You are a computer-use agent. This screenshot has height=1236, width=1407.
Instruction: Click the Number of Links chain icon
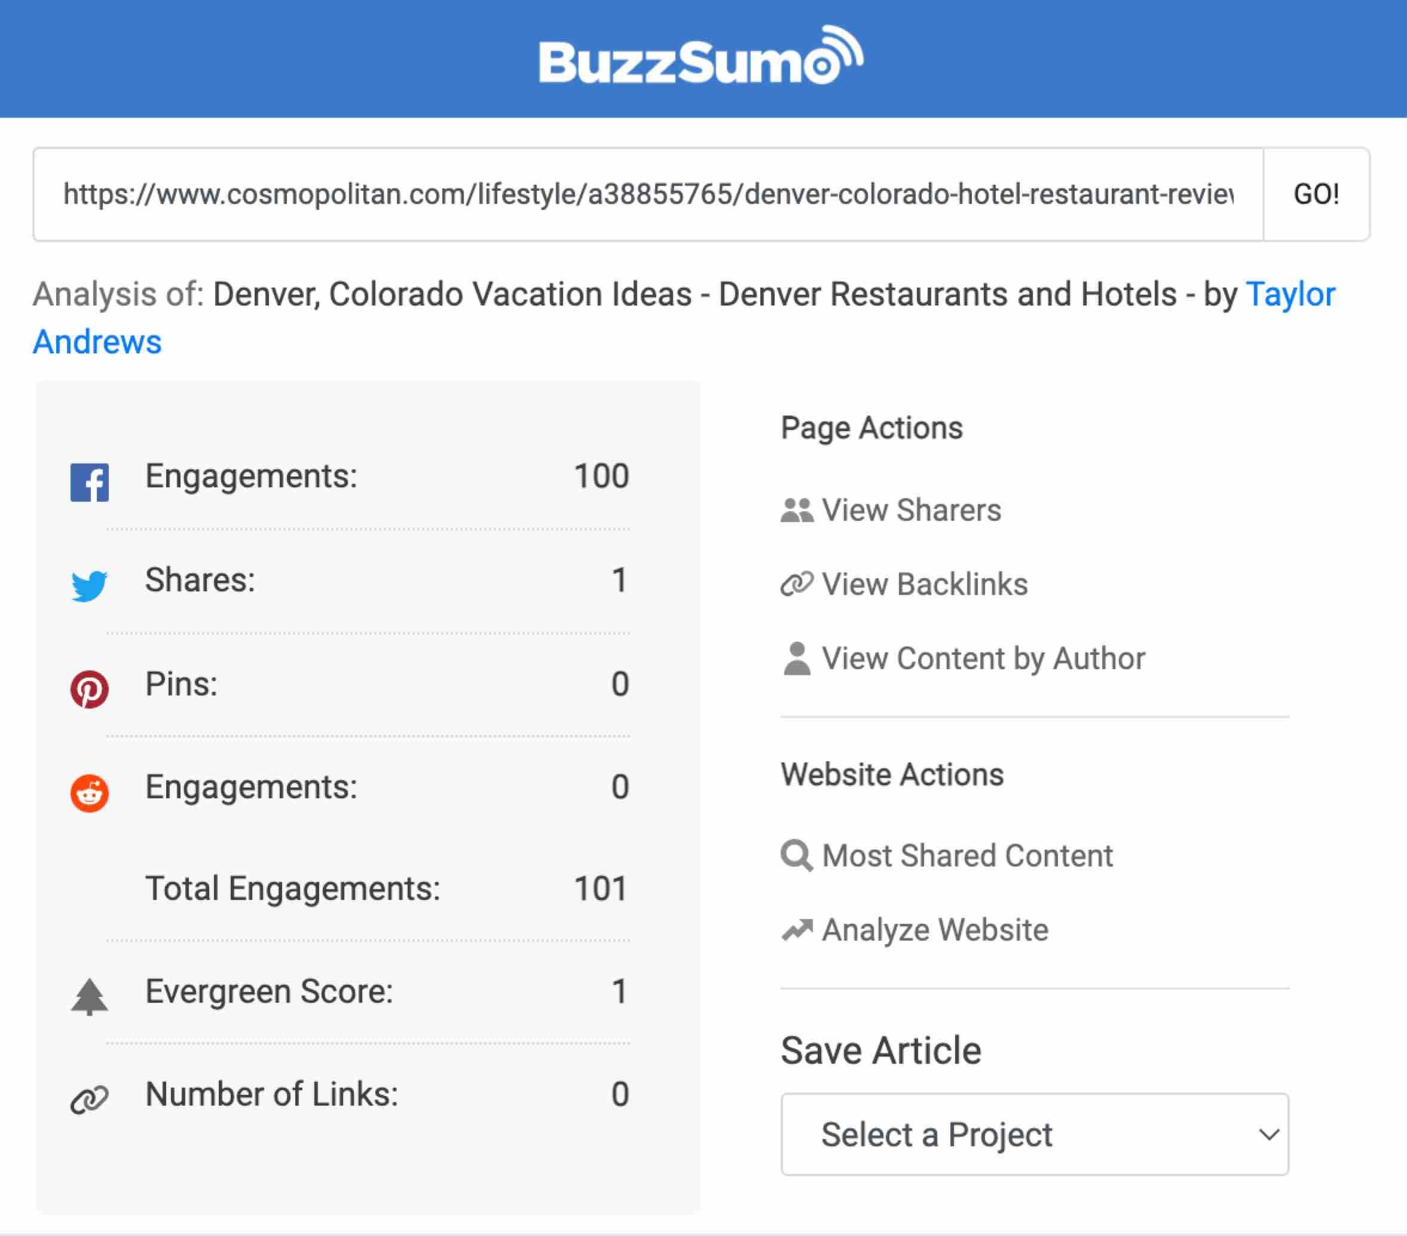90,1100
